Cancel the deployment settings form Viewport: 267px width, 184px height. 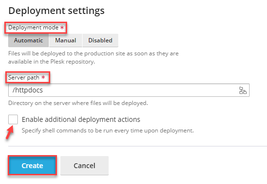[x=84, y=166]
